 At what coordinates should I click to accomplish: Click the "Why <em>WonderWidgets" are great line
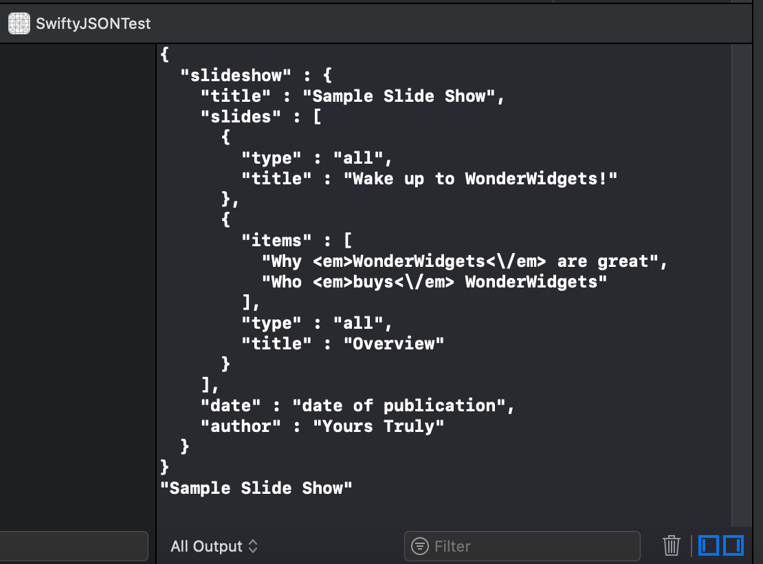(464, 261)
